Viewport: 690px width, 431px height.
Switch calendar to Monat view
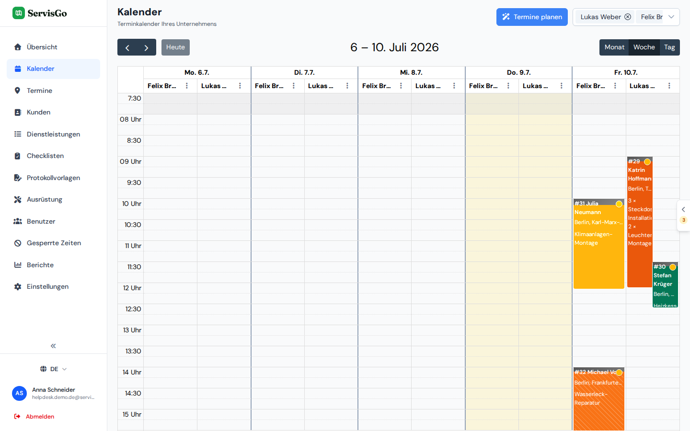[614, 47]
